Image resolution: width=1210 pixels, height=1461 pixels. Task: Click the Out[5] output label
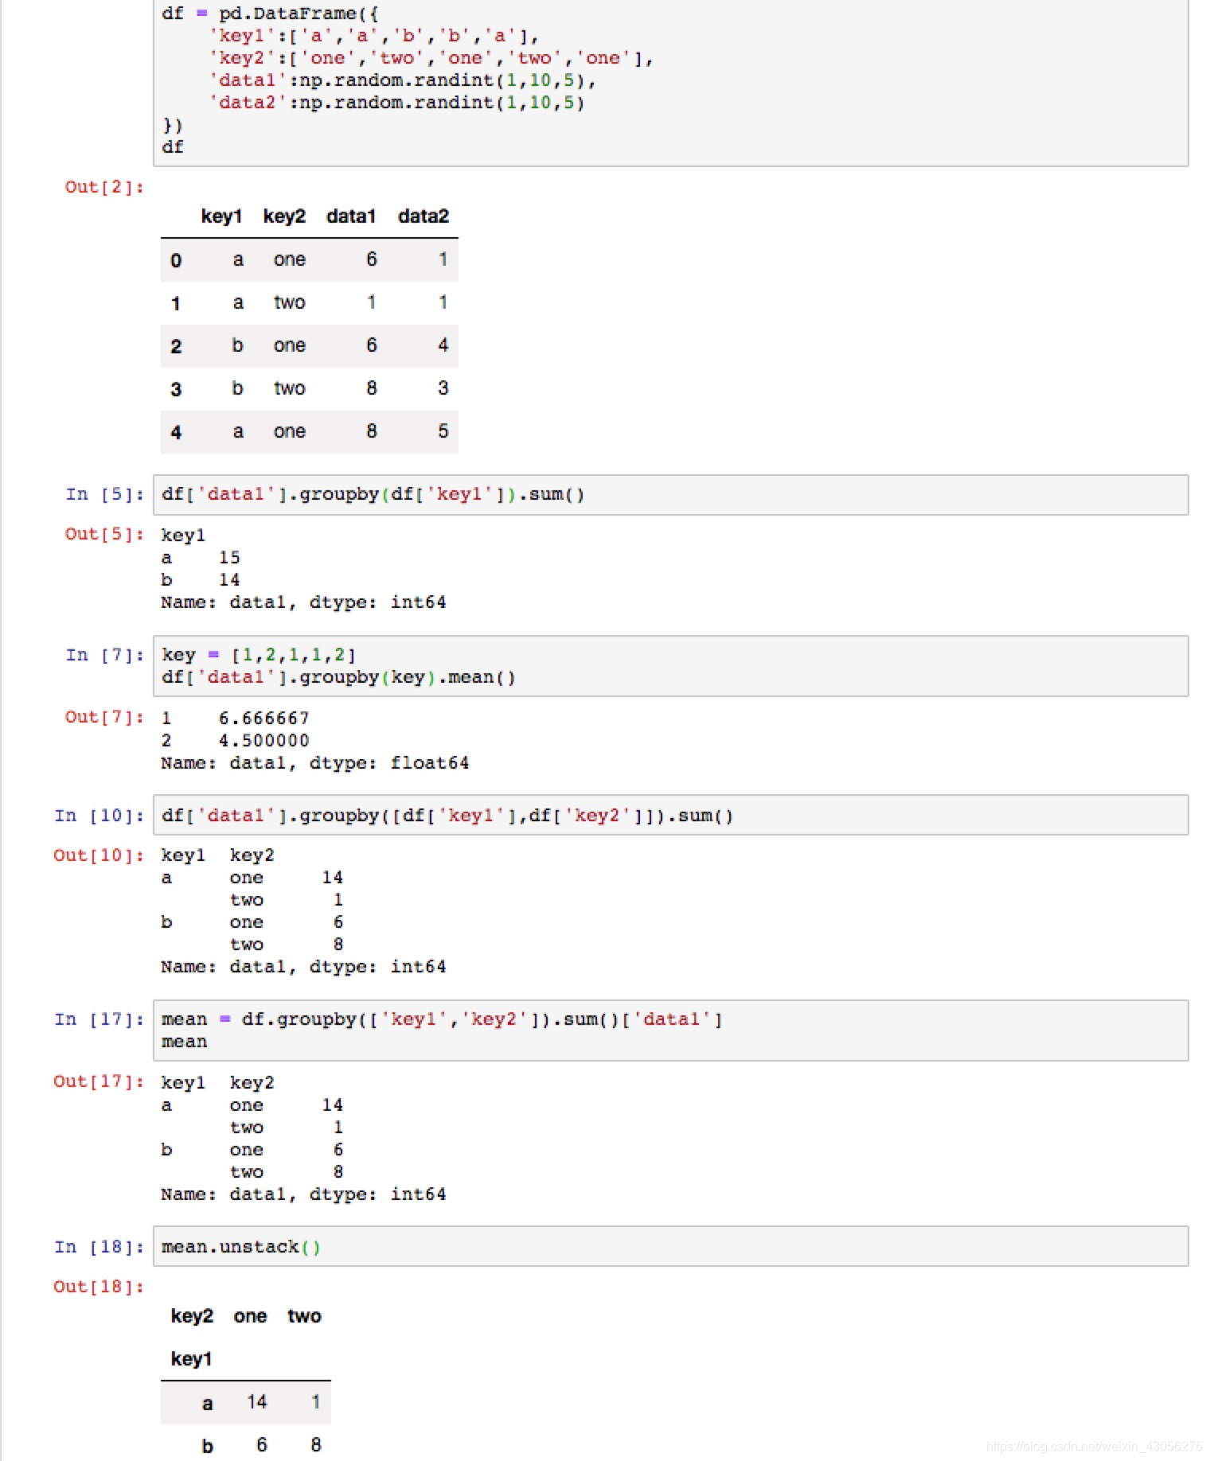[104, 534]
